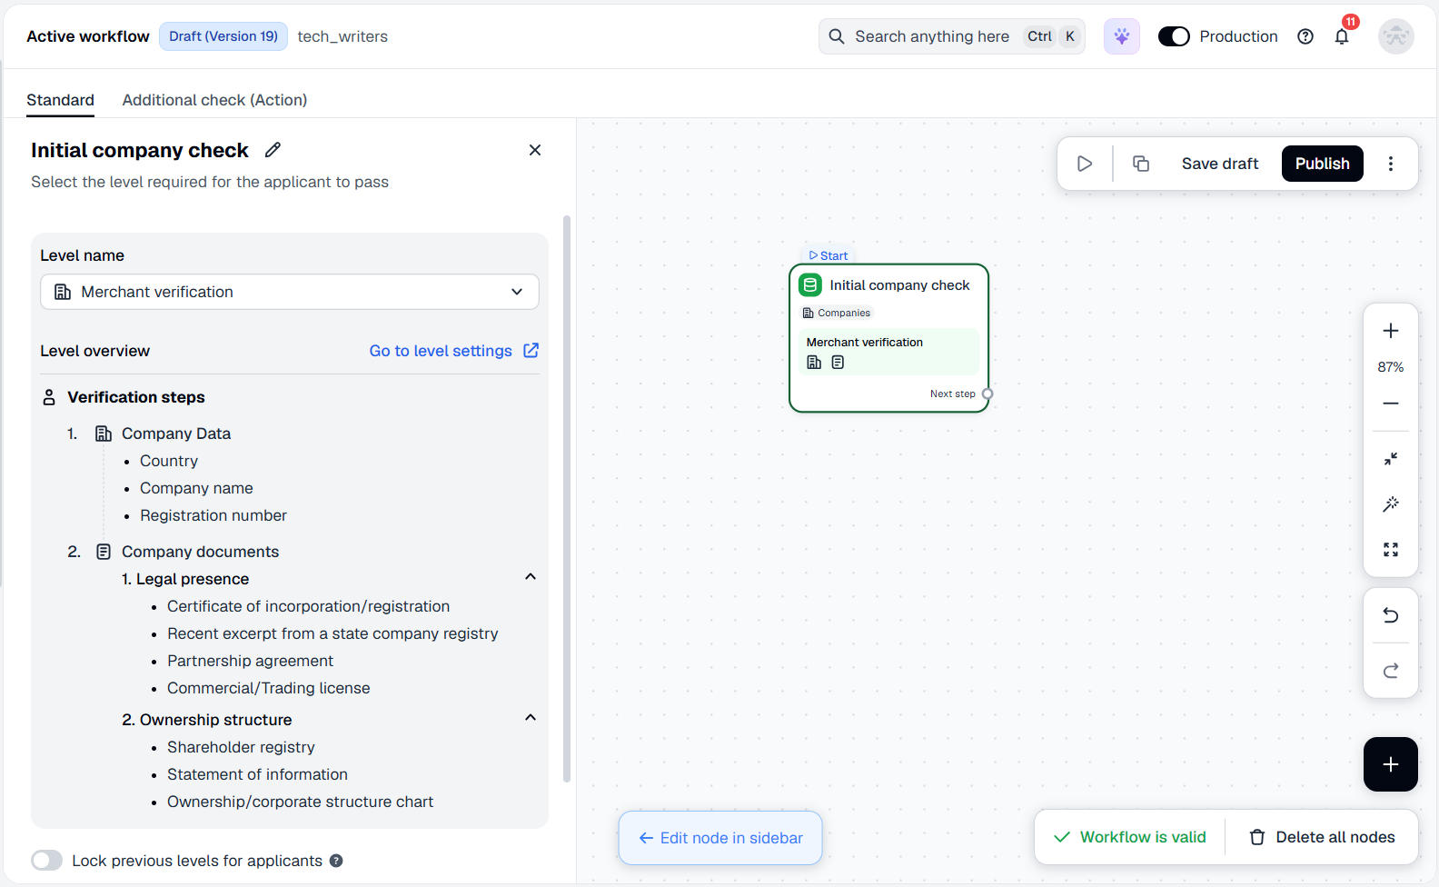
Task: Click the duplicate workflow copy icon
Action: point(1141,164)
